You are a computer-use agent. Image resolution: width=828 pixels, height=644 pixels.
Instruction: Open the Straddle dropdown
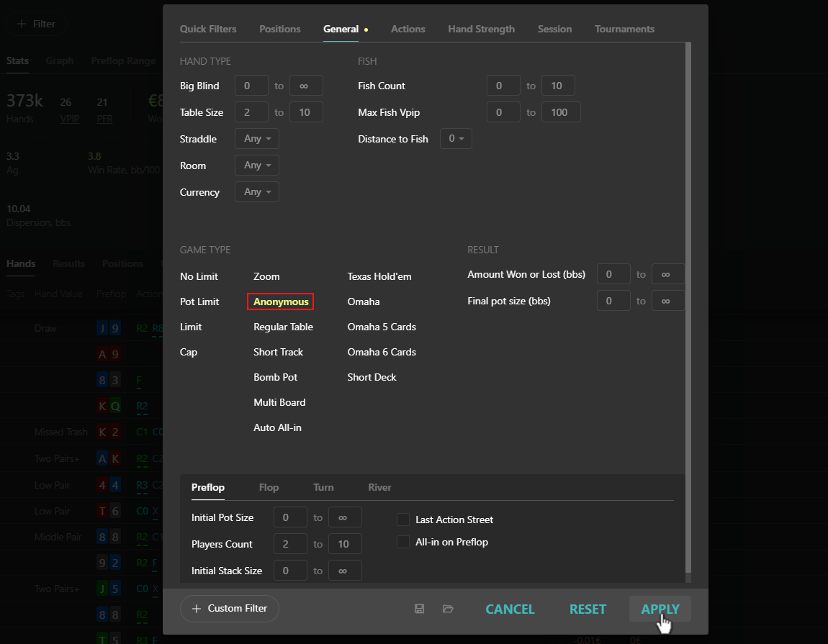(256, 138)
